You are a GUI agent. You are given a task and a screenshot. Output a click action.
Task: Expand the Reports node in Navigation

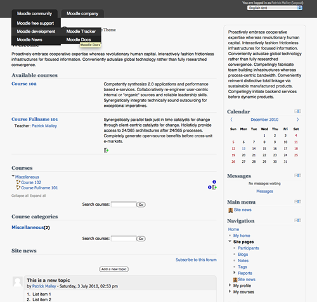click(x=235, y=273)
